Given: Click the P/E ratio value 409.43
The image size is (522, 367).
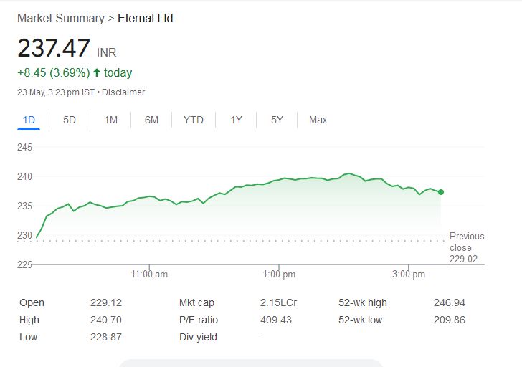Looking at the screenshot, I should coord(276,320).
